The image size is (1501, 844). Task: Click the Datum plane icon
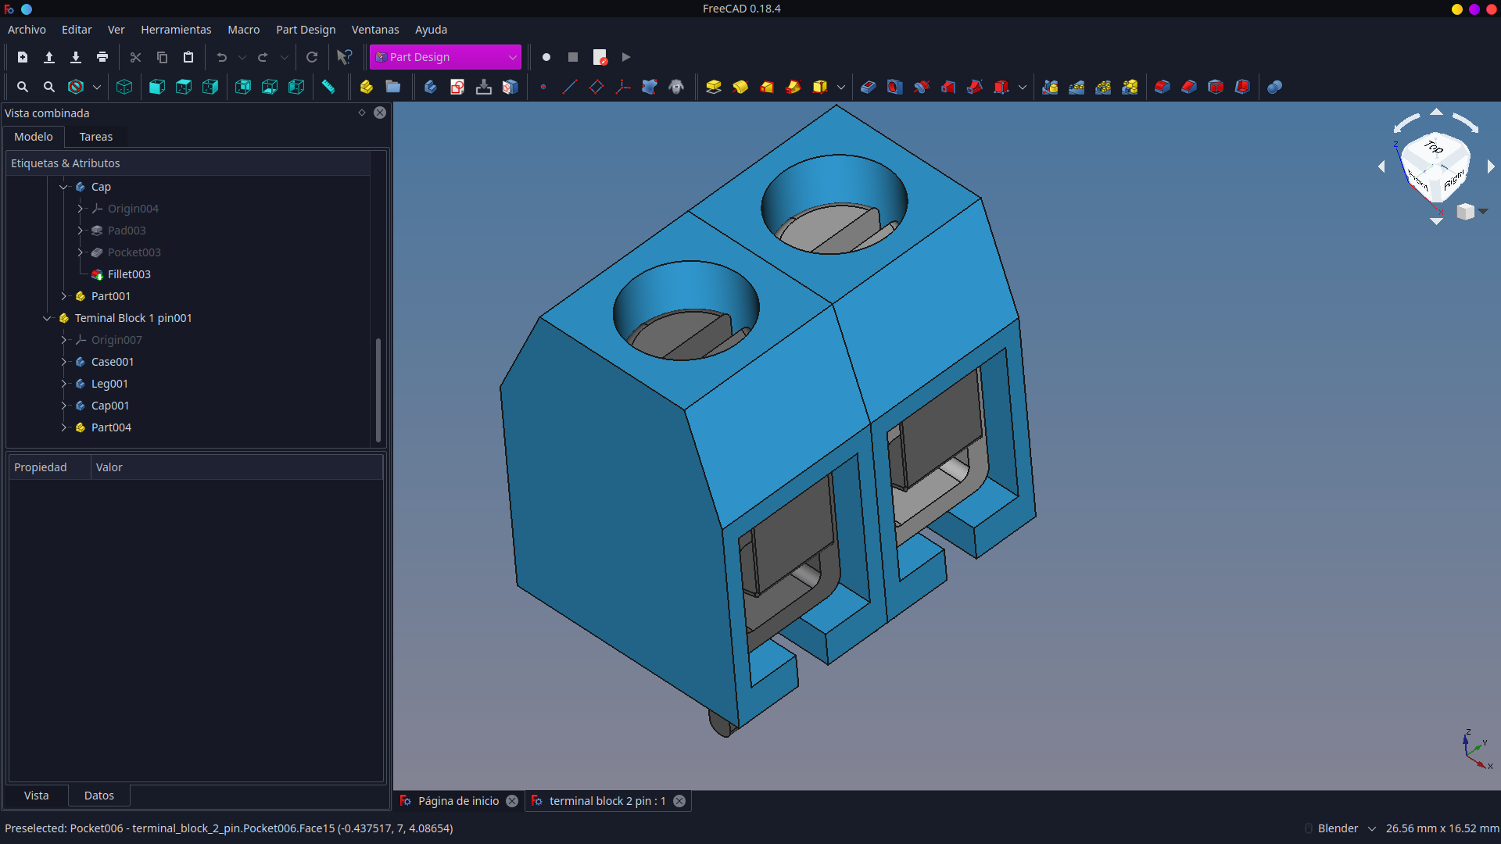click(596, 87)
